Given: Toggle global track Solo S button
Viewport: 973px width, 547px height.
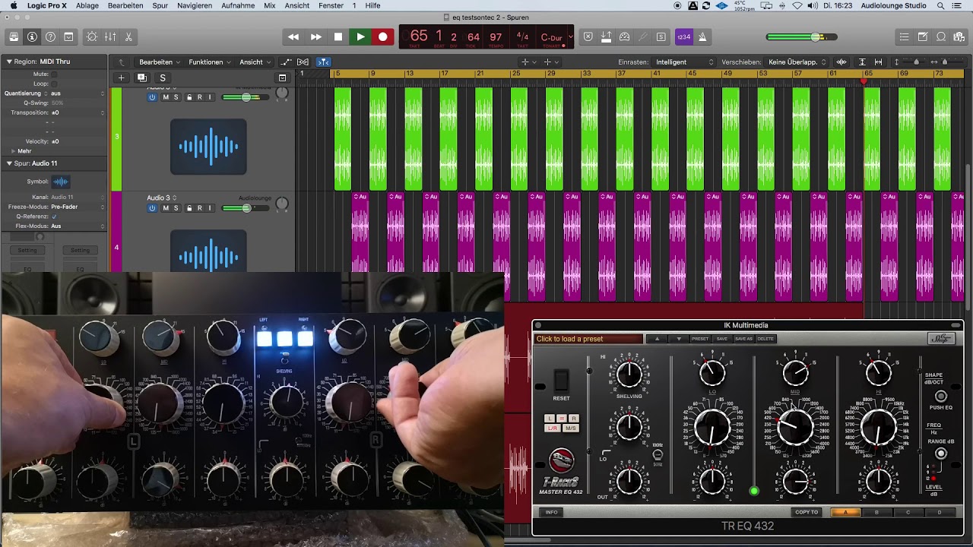Looking at the screenshot, I should 162,77.
